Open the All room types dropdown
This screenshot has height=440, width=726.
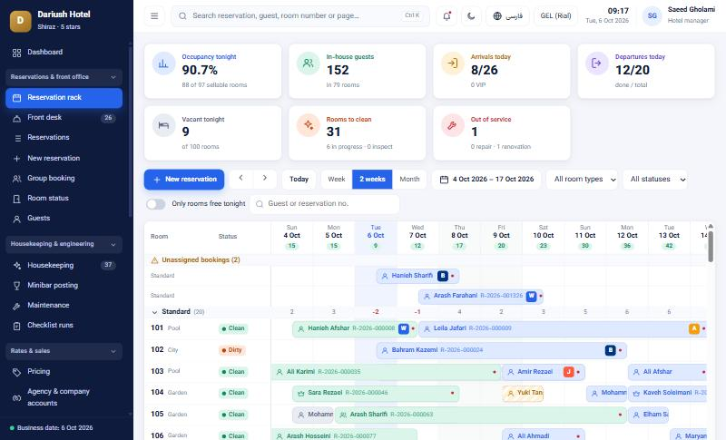584,179
